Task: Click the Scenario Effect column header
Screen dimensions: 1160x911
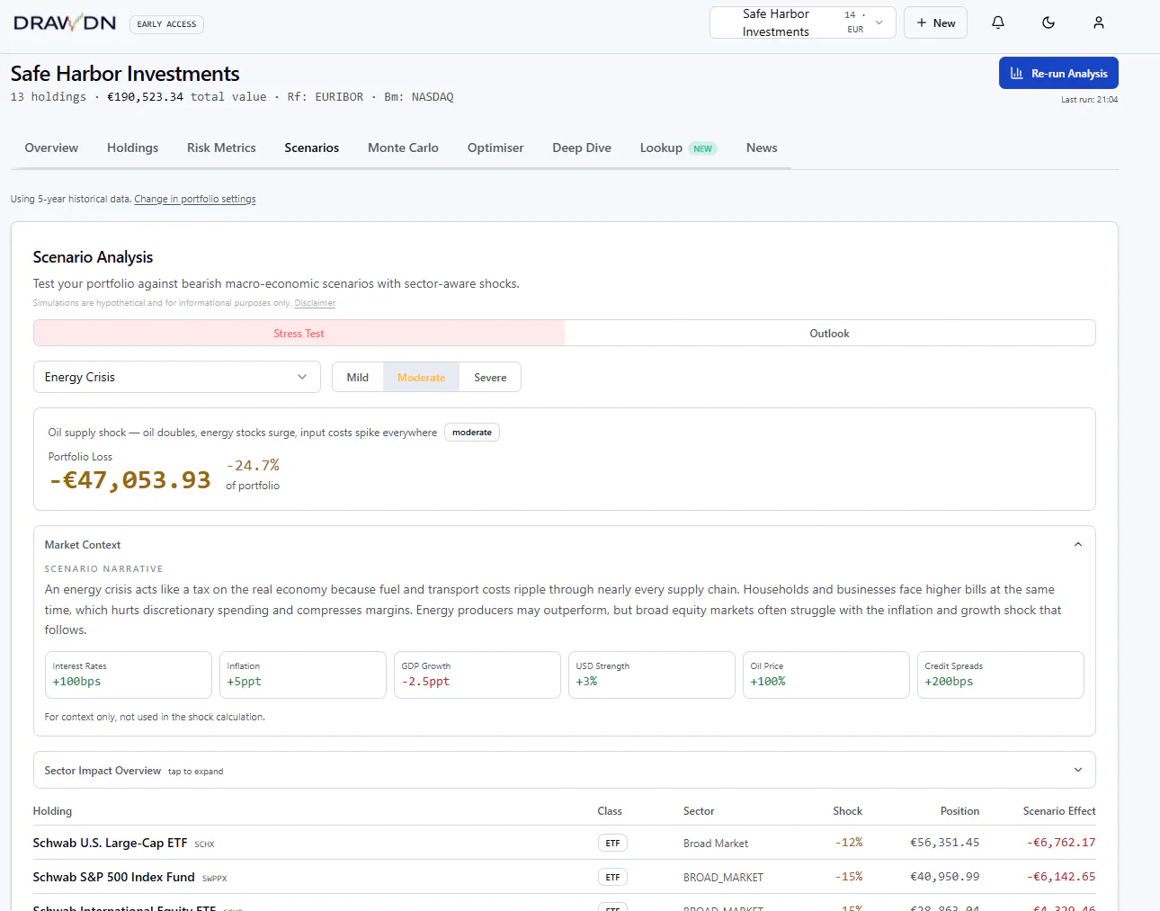Action: tap(1059, 811)
